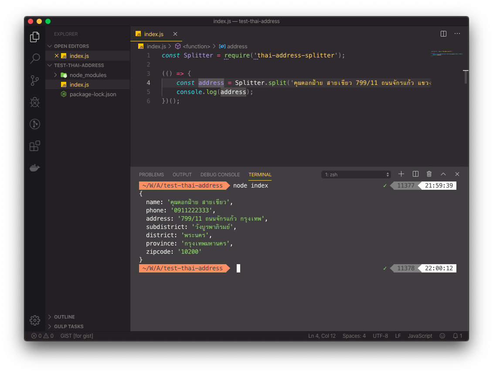Open the '1: zsh' terminal selector dropdown

pyautogui.click(x=356, y=175)
